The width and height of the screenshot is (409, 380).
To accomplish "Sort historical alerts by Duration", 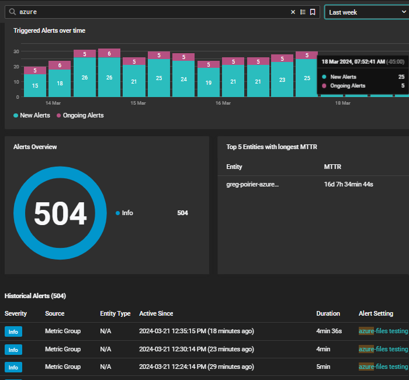I will pos(328,313).
